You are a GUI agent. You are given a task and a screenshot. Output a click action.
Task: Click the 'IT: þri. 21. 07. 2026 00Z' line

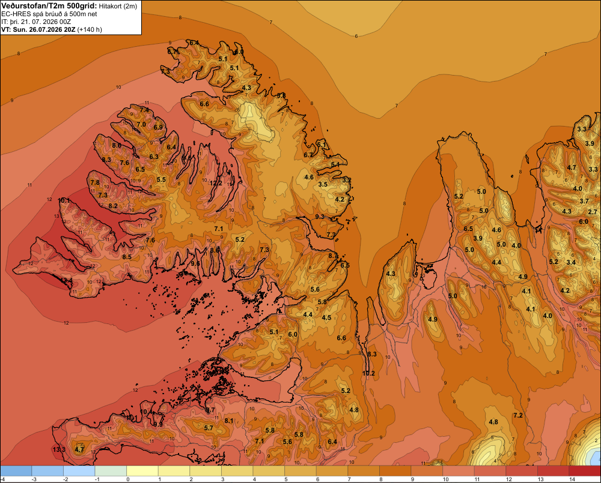(x=36, y=22)
